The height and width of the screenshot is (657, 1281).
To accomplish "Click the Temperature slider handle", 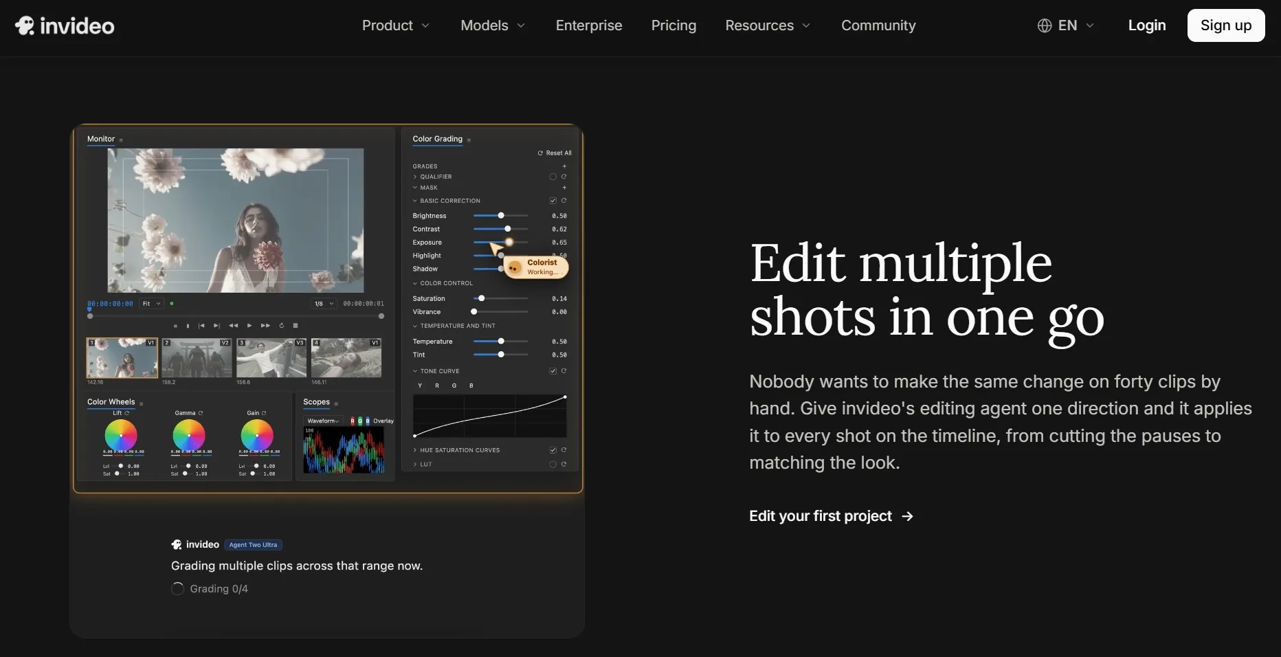I will (x=501, y=342).
